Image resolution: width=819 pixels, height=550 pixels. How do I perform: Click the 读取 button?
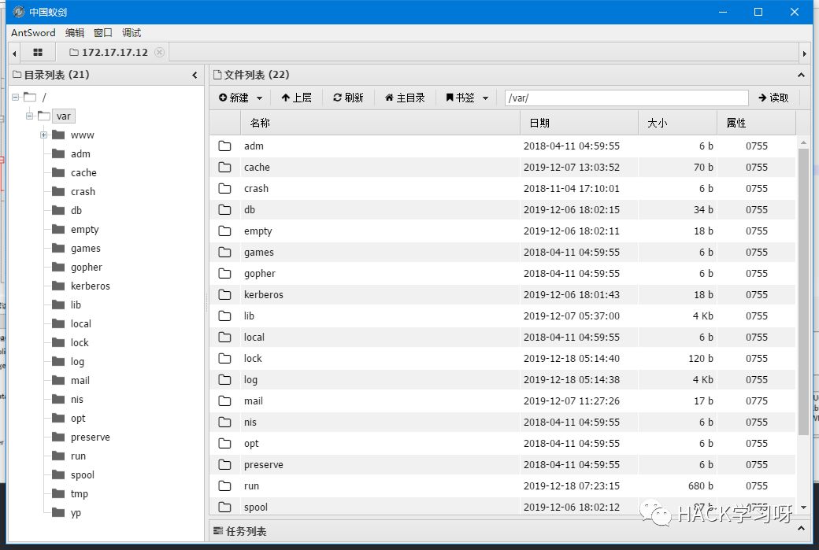(x=773, y=98)
